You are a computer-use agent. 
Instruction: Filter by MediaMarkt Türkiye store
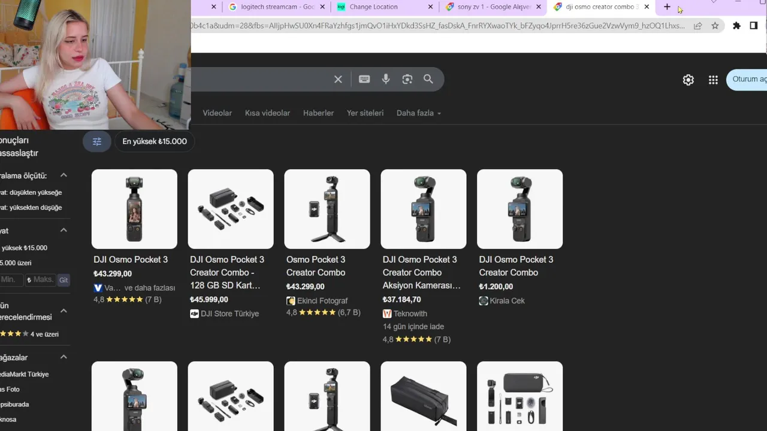pos(24,374)
